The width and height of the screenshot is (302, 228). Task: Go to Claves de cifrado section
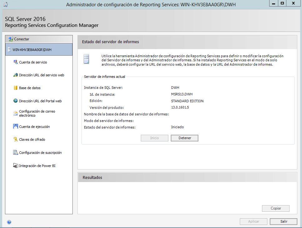point(32,139)
